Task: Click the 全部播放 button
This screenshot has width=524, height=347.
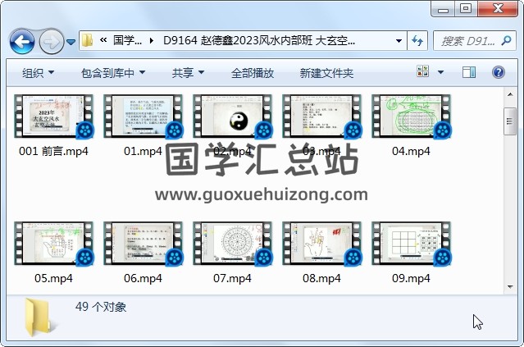Action: click(x=253, y=72)
